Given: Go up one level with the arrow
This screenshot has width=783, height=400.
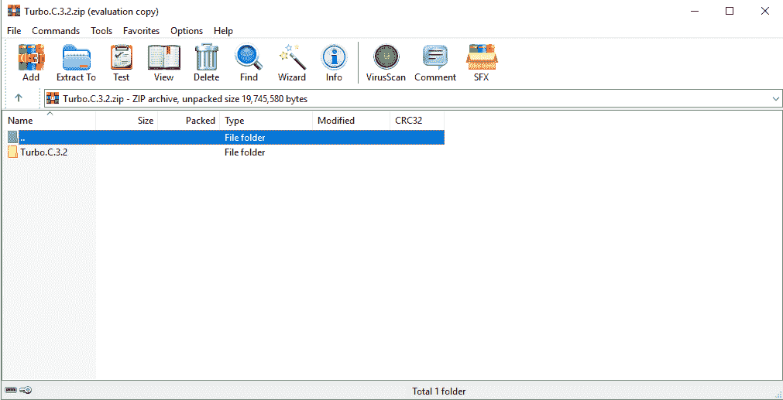Looking at the screenshot, I should (19, 98).
